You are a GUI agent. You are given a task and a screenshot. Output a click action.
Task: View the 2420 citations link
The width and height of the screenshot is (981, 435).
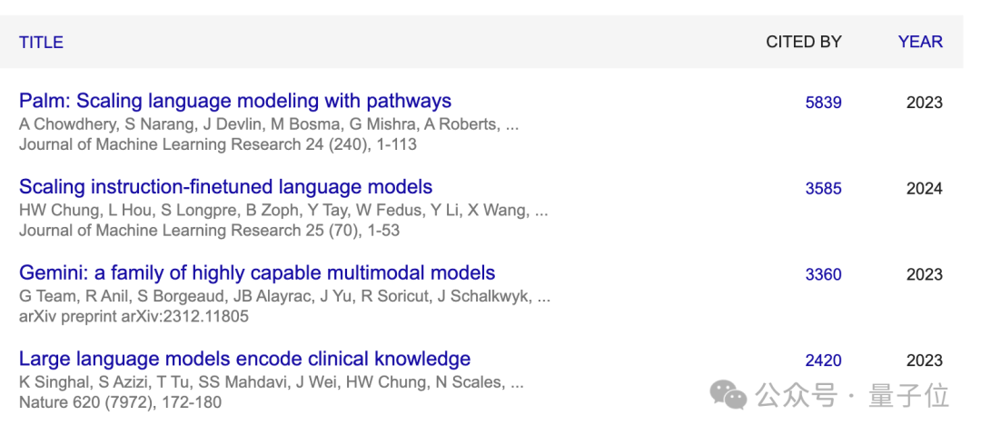pyautogui.click(x=823, y=361)
